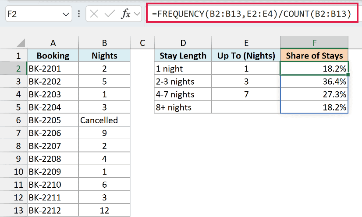Select cell BK-2205

pos(53,120)
